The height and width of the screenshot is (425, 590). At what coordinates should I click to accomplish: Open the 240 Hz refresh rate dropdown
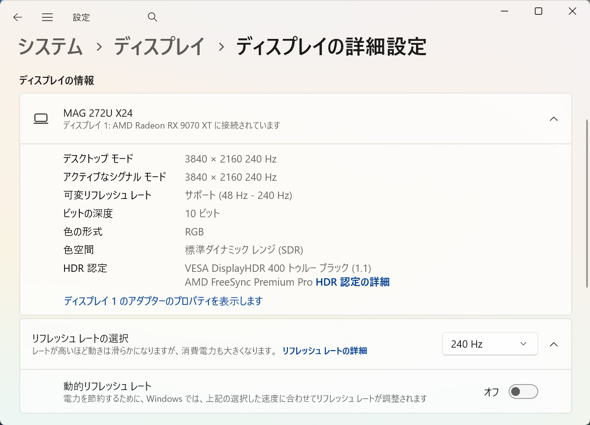pos(489,344)
